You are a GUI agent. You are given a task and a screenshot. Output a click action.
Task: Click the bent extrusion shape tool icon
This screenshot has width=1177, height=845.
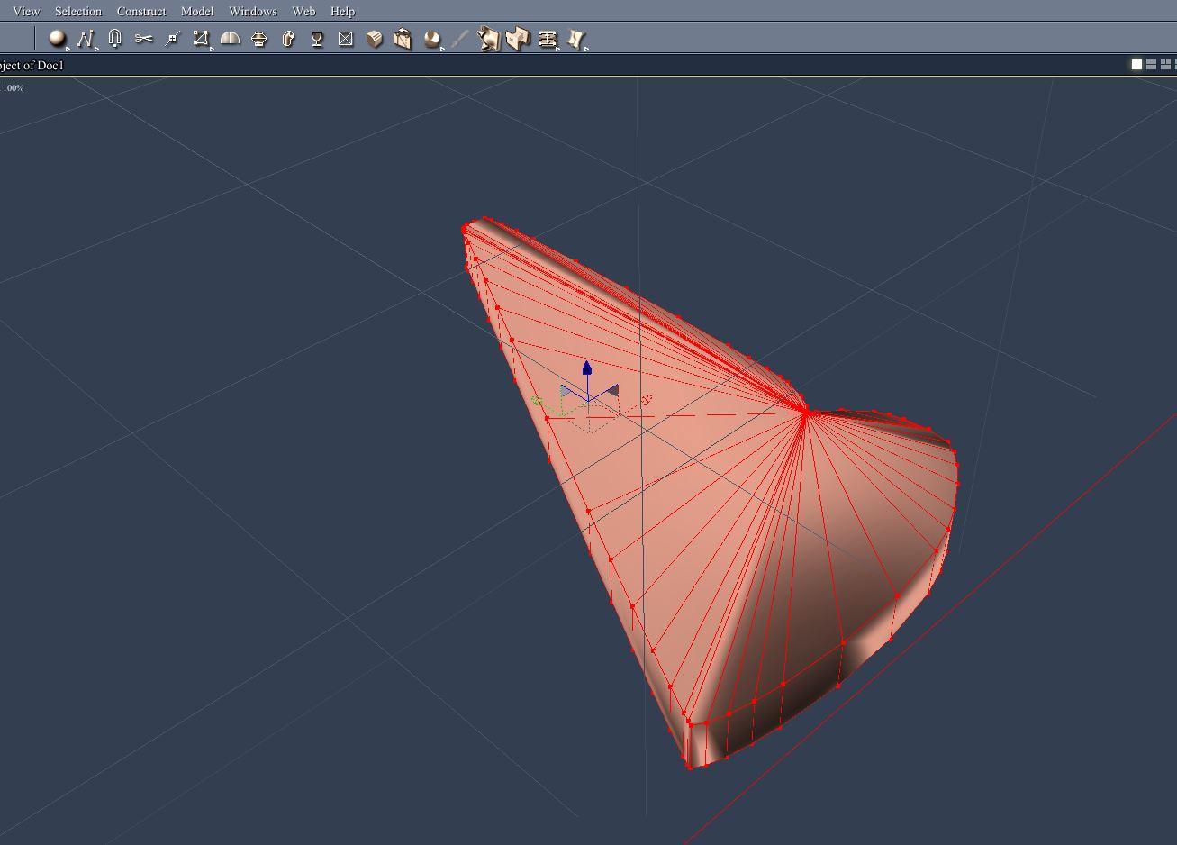coord(288,39)
